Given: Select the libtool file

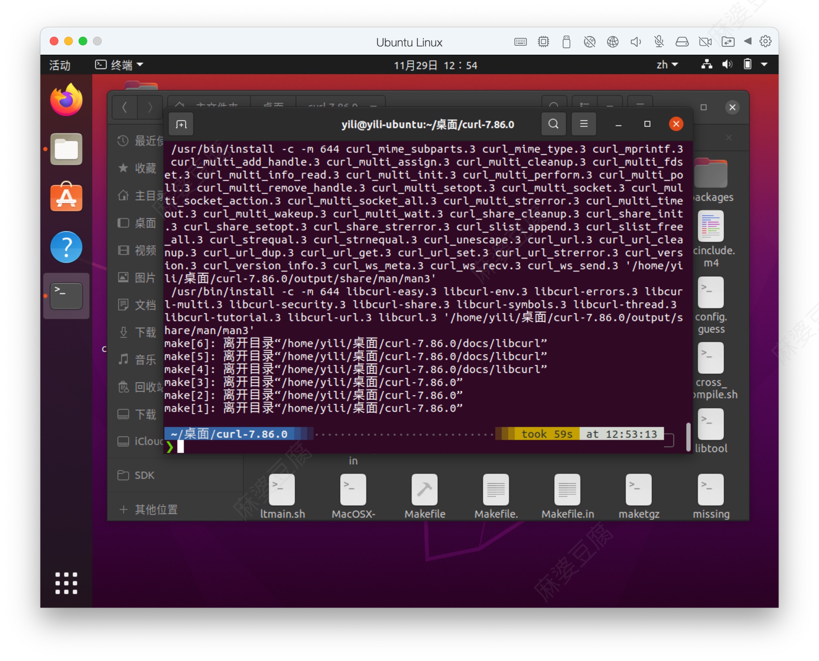Looking at the screenshot, I should pyautogui.click(x=711, y=431).
